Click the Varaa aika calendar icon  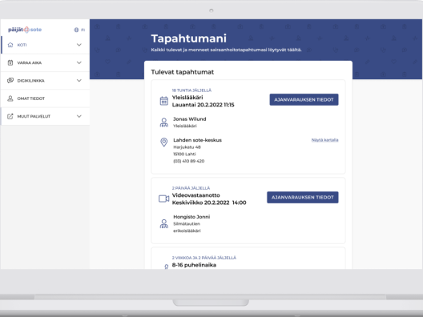[x=10, y=62]
